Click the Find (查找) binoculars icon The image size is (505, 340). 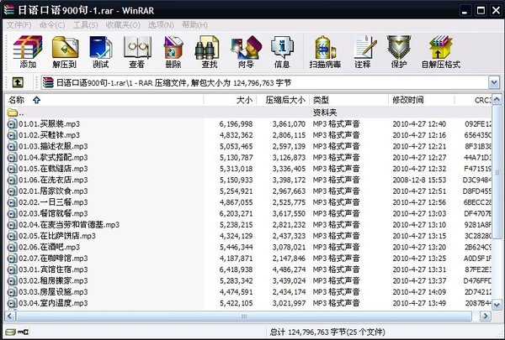coord(209,52)
